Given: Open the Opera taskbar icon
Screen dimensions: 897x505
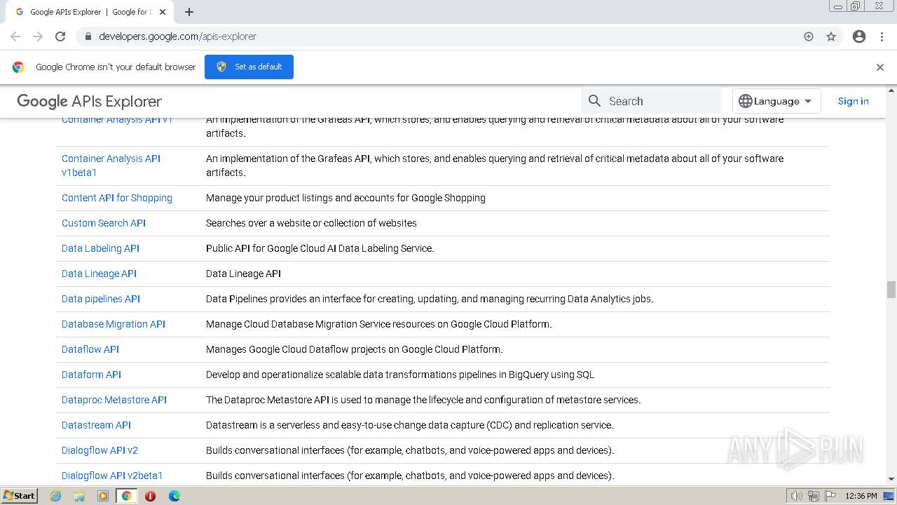Looking at the screenshot, I should (x=150, y=496).
